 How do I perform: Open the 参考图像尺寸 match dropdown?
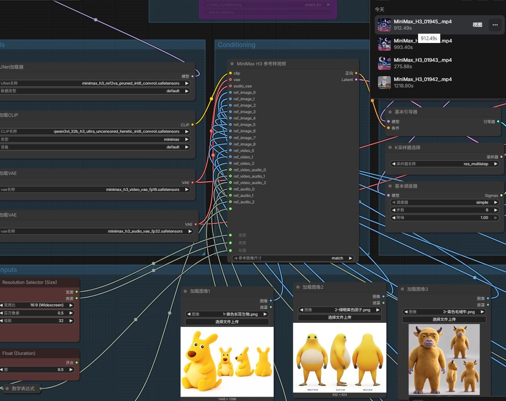click(293, 258)
